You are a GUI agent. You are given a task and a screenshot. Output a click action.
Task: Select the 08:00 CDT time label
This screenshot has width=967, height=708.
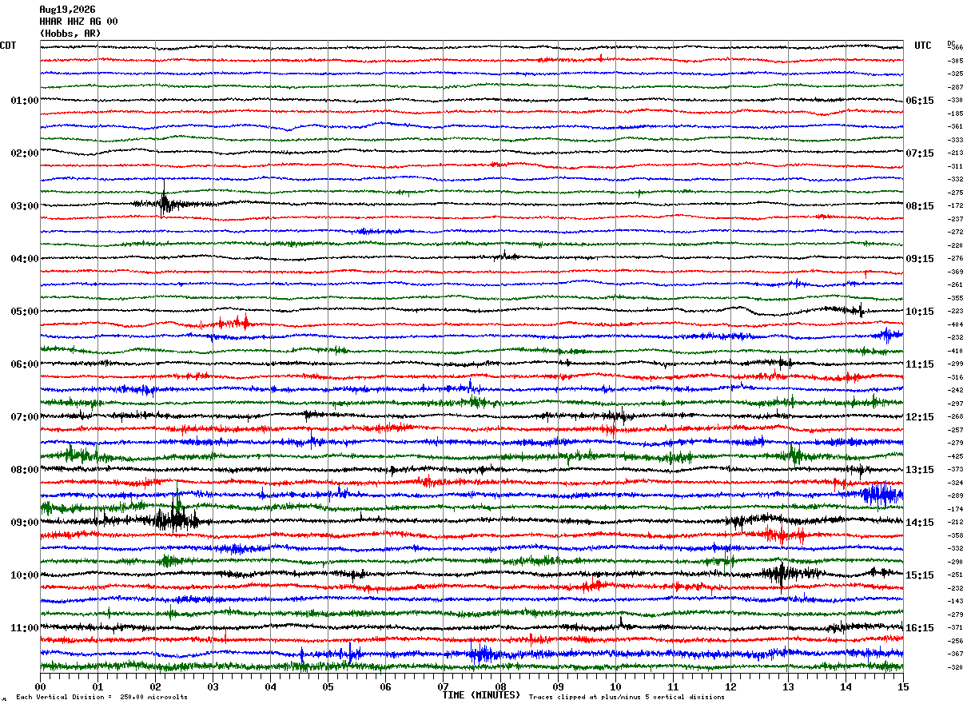pos(25,470)
